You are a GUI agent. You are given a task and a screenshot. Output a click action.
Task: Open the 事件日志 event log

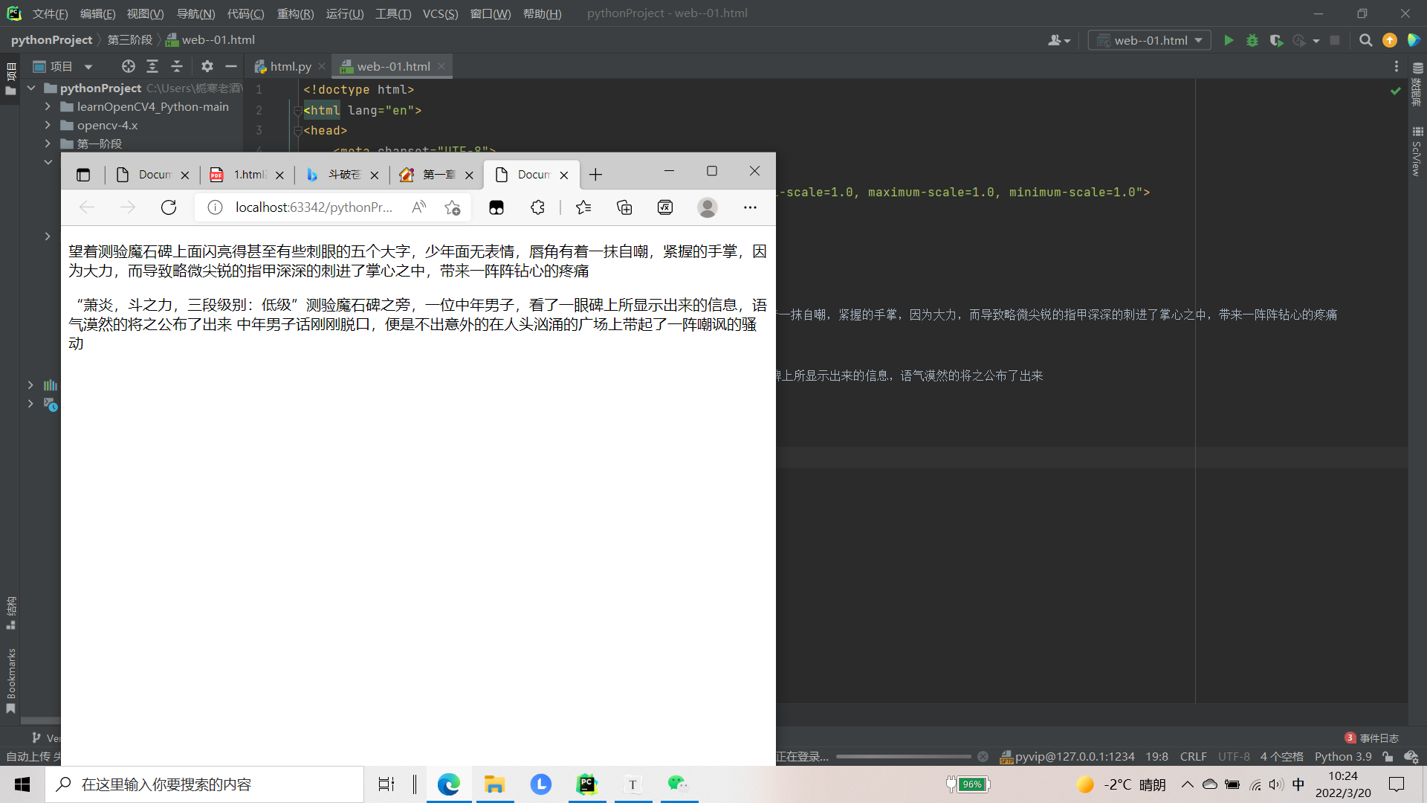[1378, 738]
